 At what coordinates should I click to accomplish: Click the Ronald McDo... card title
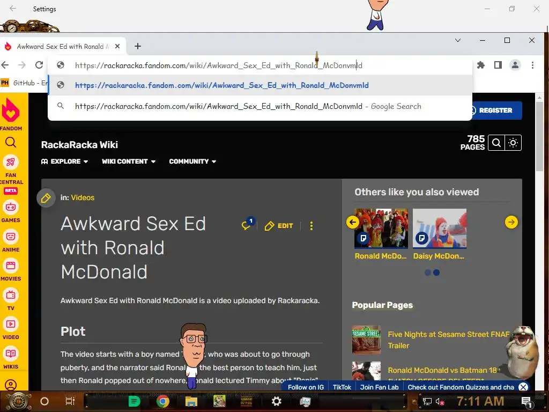pos(381,256)
